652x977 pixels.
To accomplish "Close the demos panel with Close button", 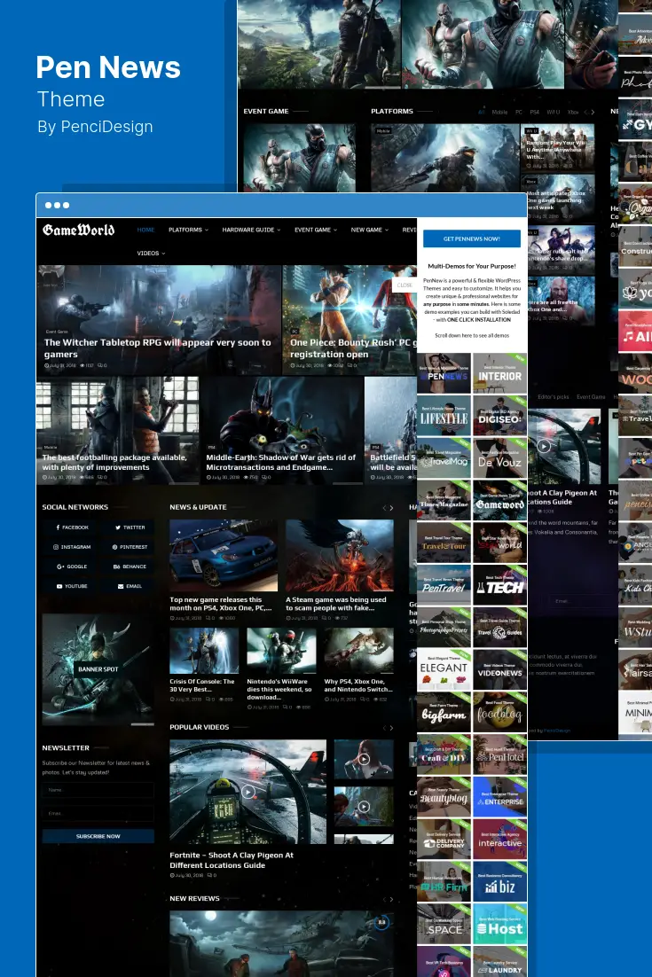I will (405, 285).
